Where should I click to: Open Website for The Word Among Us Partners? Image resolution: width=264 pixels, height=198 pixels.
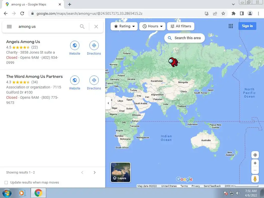(75, 83)
